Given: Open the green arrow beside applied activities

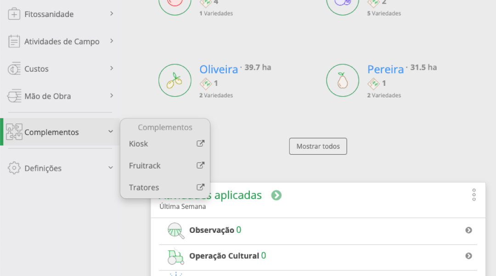Looking at the screenshot, I should [x=276, y=195].
